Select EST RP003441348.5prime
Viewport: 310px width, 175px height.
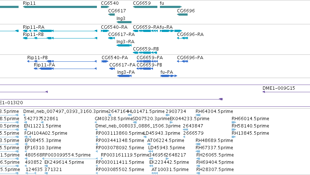click(120, 141)
